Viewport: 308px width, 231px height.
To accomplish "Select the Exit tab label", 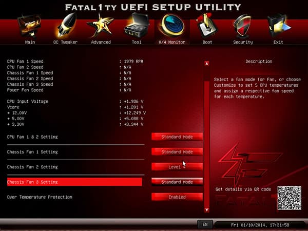I will (278, 42).
